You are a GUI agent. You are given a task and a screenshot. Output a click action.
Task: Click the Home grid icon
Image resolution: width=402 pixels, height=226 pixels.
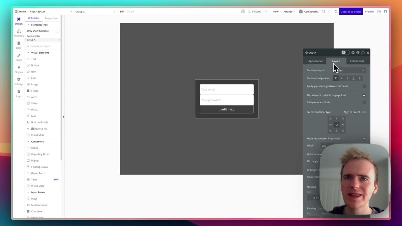click(17, 12)
